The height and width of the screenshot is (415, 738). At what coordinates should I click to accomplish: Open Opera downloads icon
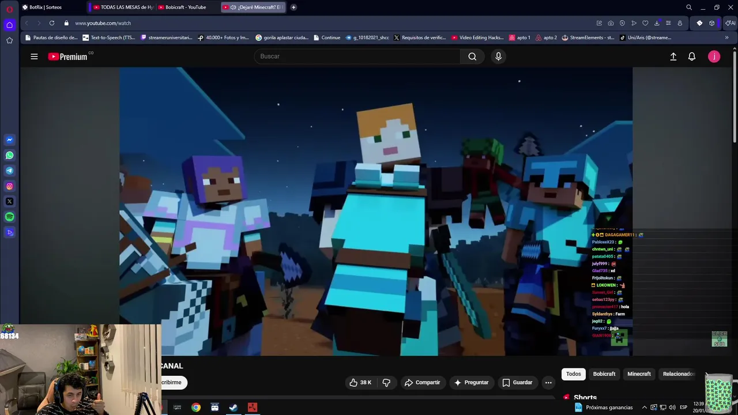pos(657,23)
